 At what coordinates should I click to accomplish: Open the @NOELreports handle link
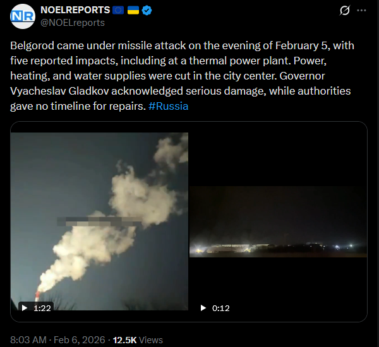click(x=73, y=23)
